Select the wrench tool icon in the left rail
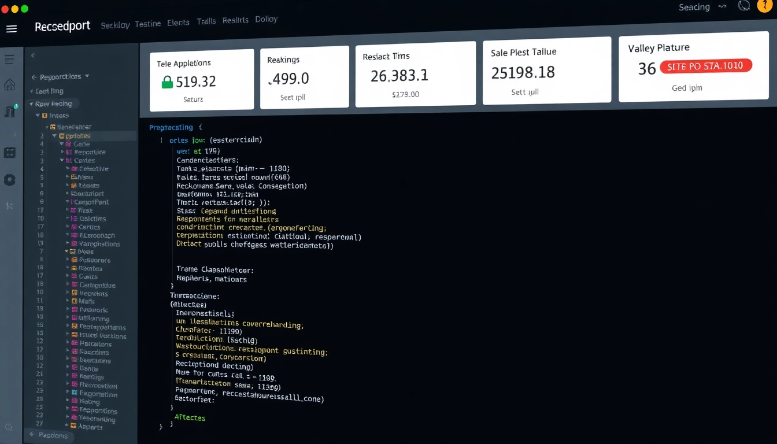Screen dimensions: 777x444 pos(9,206)
